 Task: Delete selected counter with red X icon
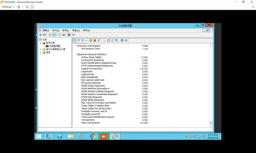point(95,40)
